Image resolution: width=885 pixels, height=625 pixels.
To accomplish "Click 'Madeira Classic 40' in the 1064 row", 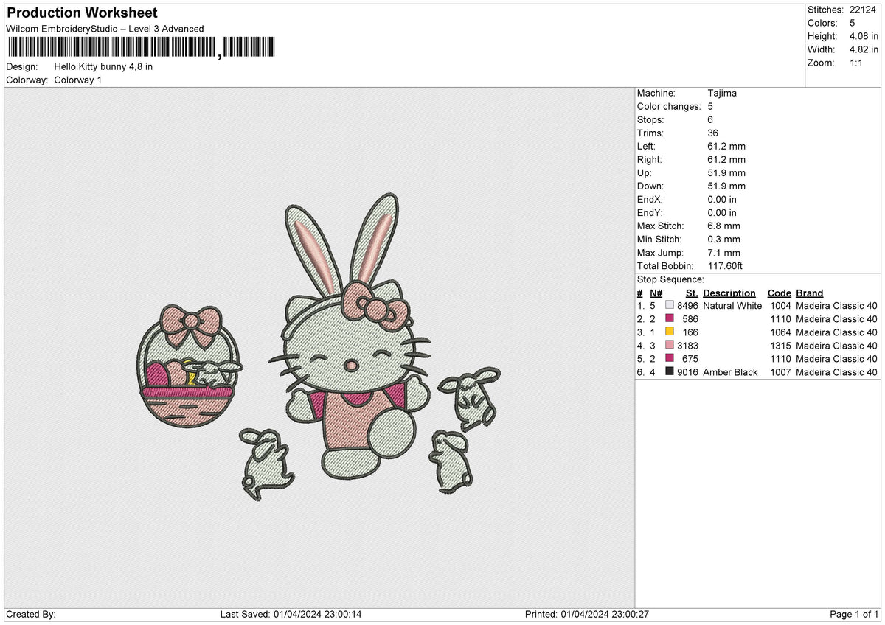I will pos(837,332).
